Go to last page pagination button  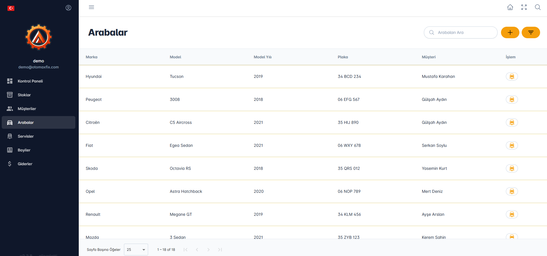pyautogui.click(x=220, y=249)
